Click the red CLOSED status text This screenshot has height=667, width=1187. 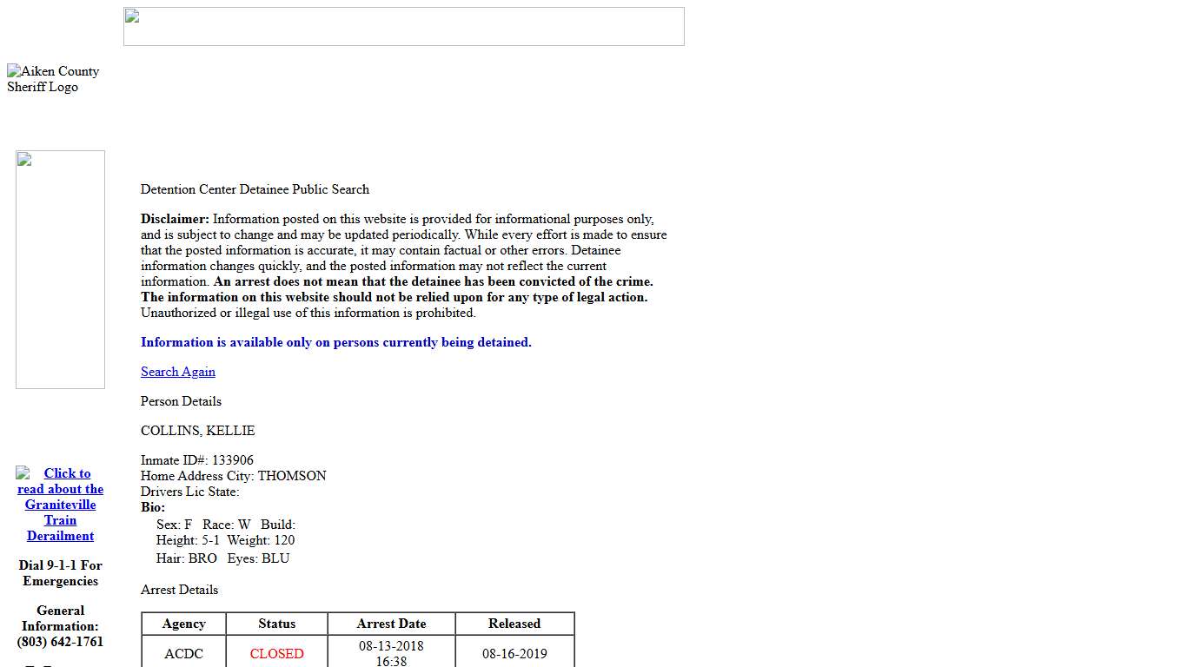pyautogui.click(x=276, y=654)
